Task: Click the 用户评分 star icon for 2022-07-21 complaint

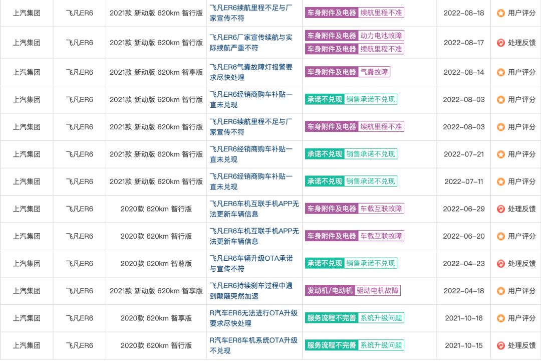Action: click(500, 154)
